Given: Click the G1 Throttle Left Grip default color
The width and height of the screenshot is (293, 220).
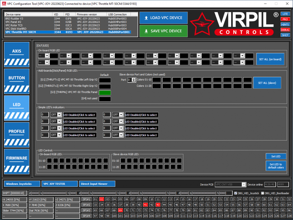Looking at the screenshot, I should pyautogui.click(x=105, y=80).
